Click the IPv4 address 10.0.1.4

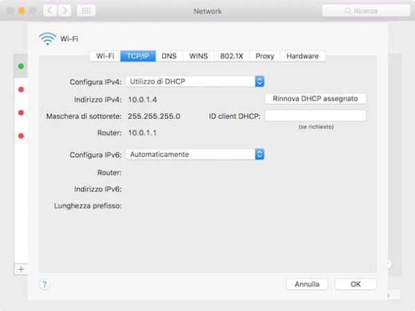(142, 100)
